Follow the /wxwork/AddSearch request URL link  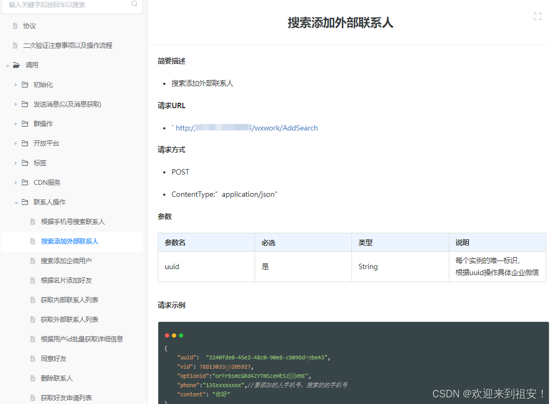coord(246,128)
